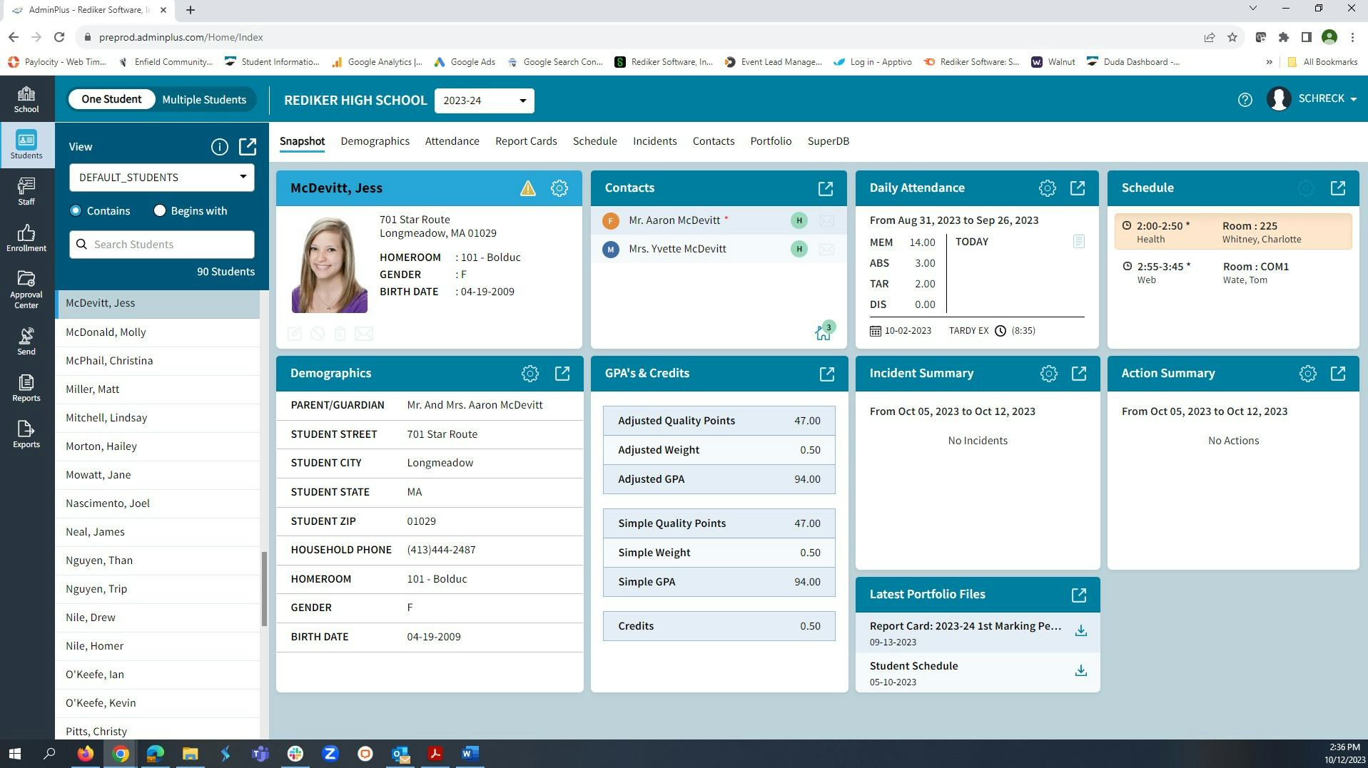This screenshot has height=768, width=1368.
Task: Open the Reports panel from the sidebar
Action: [x=26, y=387]
